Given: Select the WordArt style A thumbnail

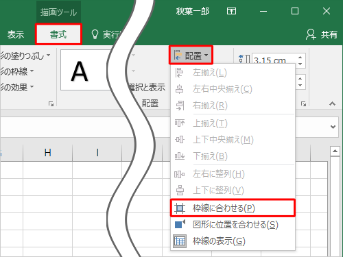Looking at the screenshot, I should pyautogui.click(x=80, y=71).
